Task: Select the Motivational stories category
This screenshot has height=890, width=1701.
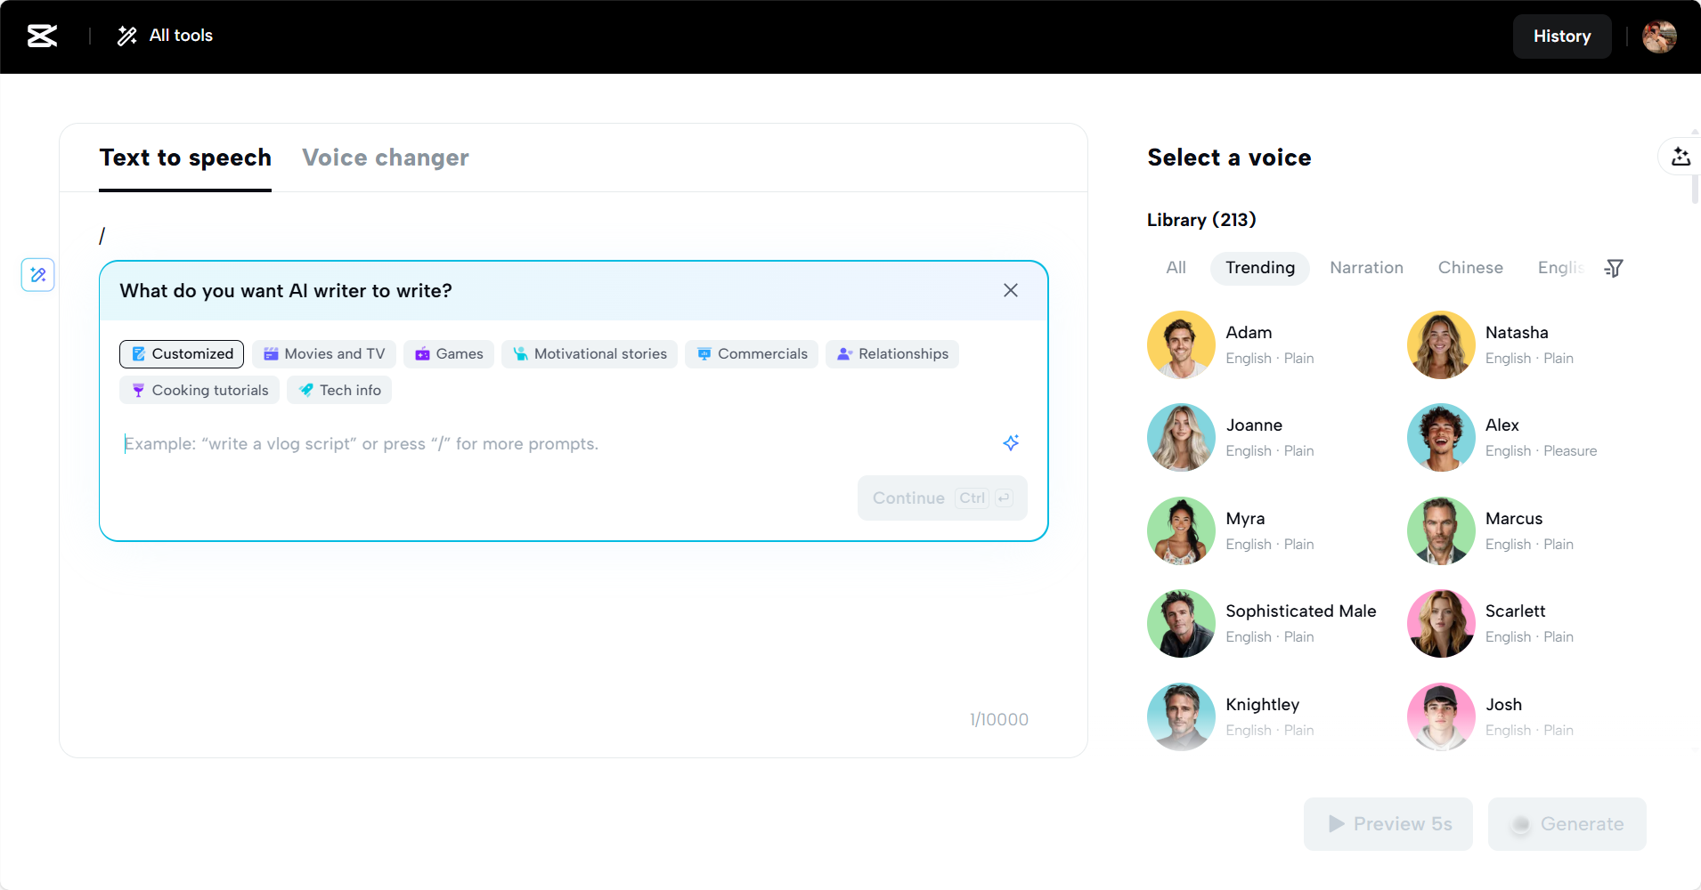Action: (590, 354)
